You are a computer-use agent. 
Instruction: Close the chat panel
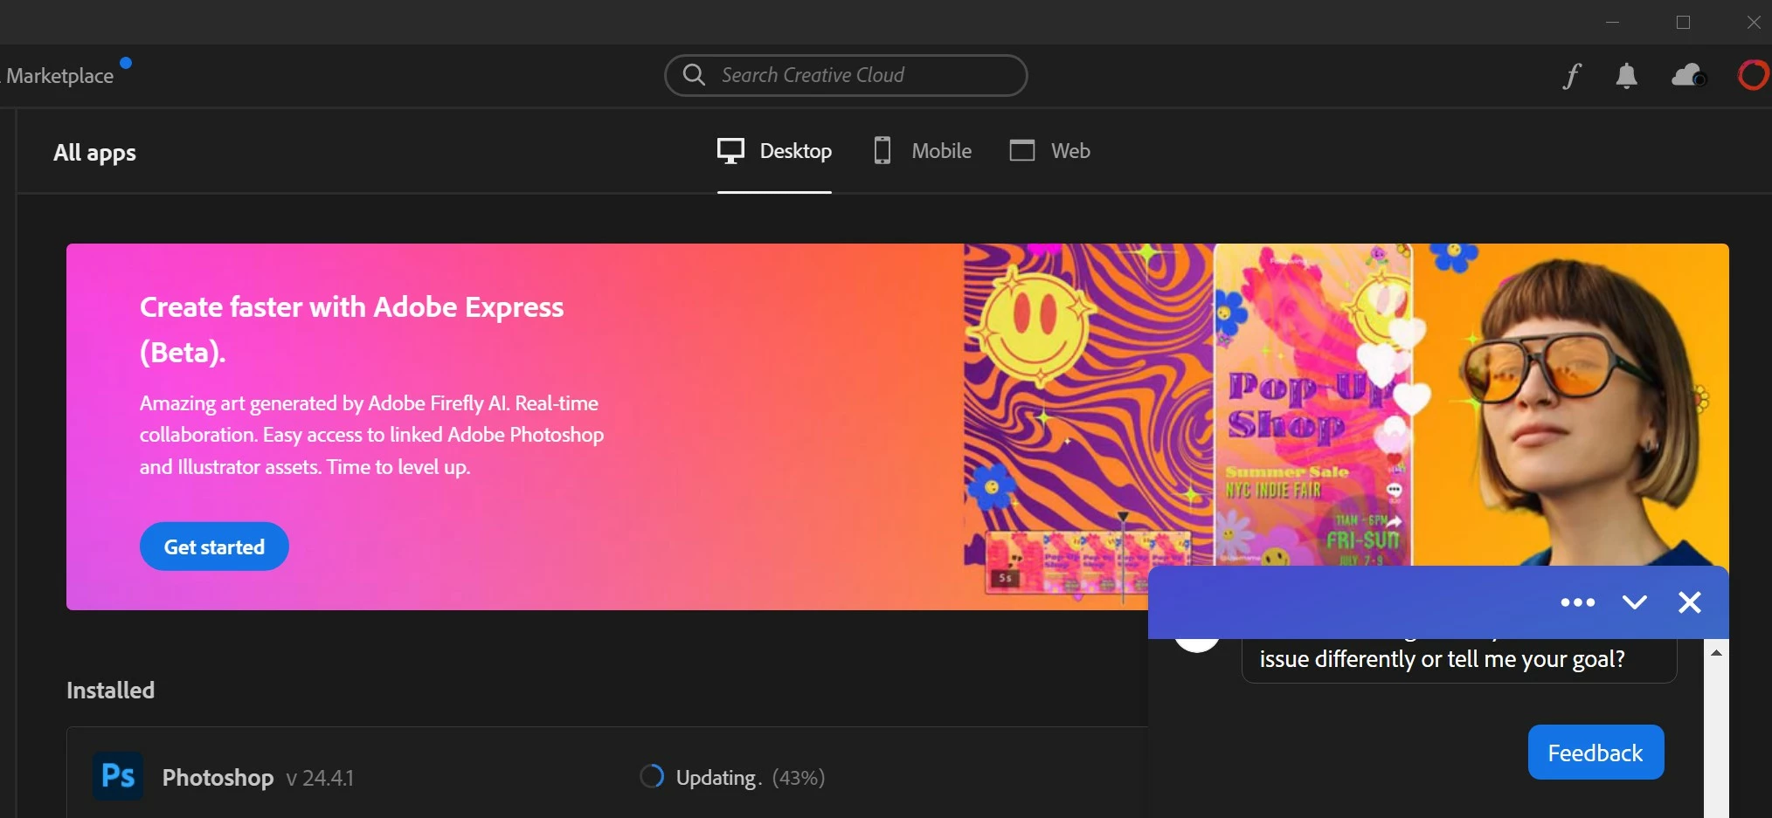pyautogui.click(x=1690, y=602)
